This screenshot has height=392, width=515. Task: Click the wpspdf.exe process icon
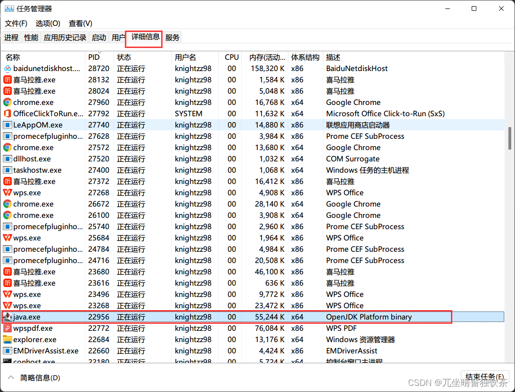click(7, 328)
